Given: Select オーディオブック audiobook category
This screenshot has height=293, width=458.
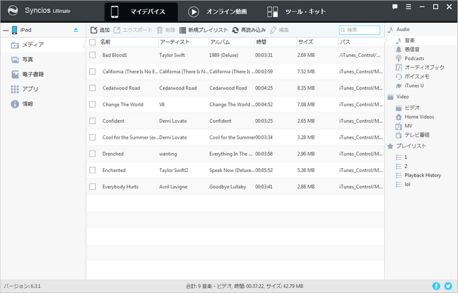Looking at the screenshot, I should 420,67.
